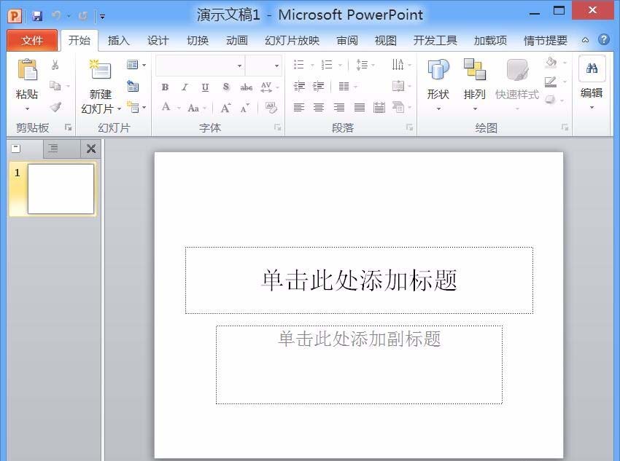Apply strikethrough formatting

point(245,86)
